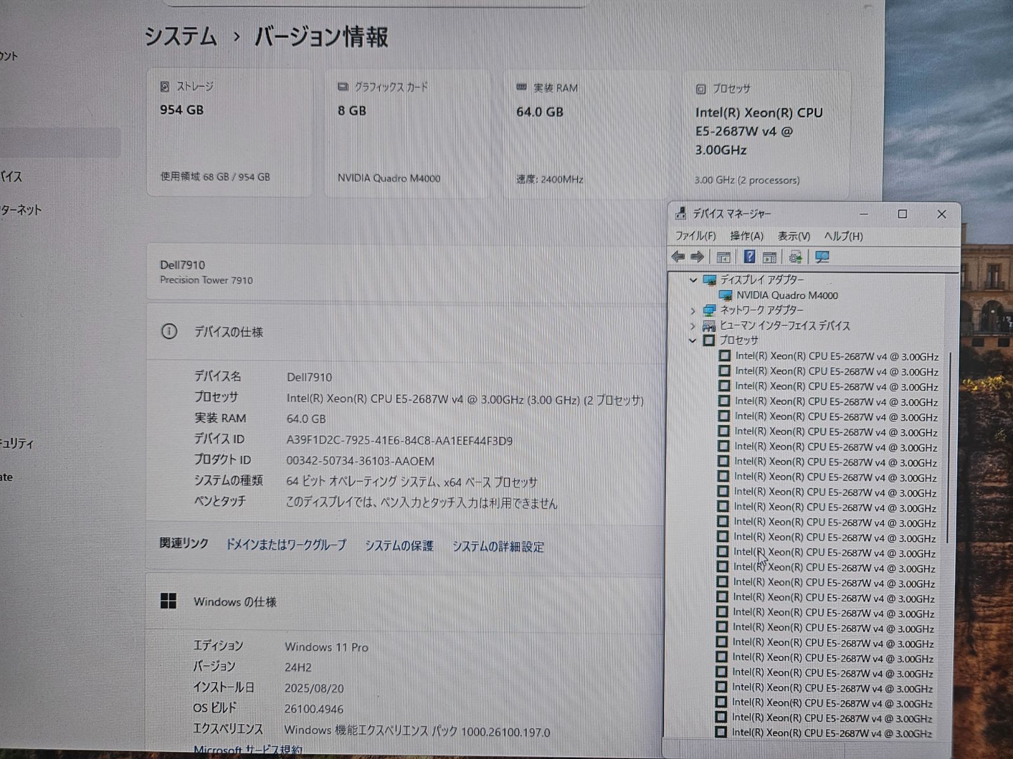This screenshot has width=1013, height=759.
Task: Click the Device Manager vertical scrollbar
Action: [x=948, y=449]
